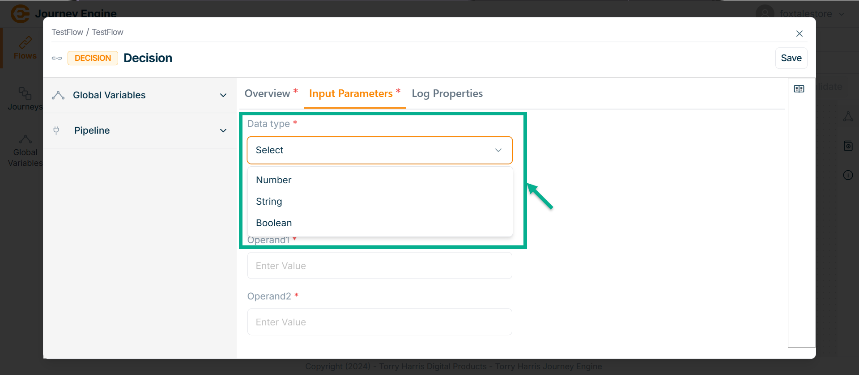Open the Data type Select dropdown
The width and height of the screenshot is (859, 375).
[379, 150]
